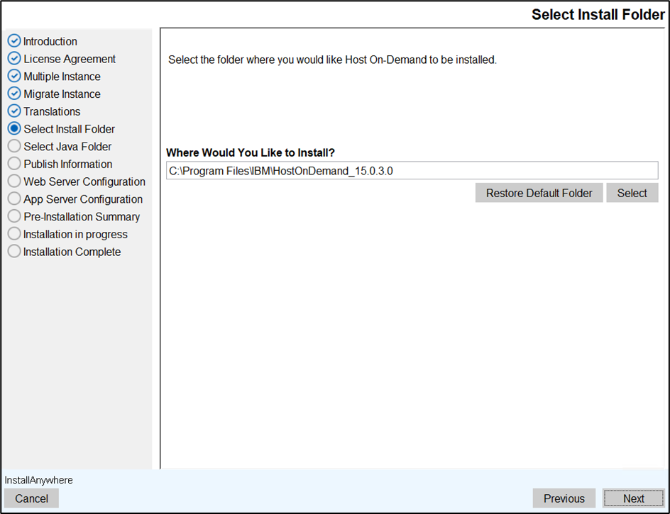Click the Publish Information step circle
670x514 pixels.
point(14,164)
